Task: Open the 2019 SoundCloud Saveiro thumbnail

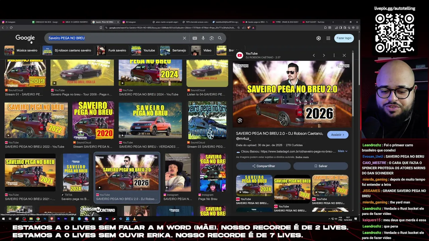Action: (x=25, y=73)
